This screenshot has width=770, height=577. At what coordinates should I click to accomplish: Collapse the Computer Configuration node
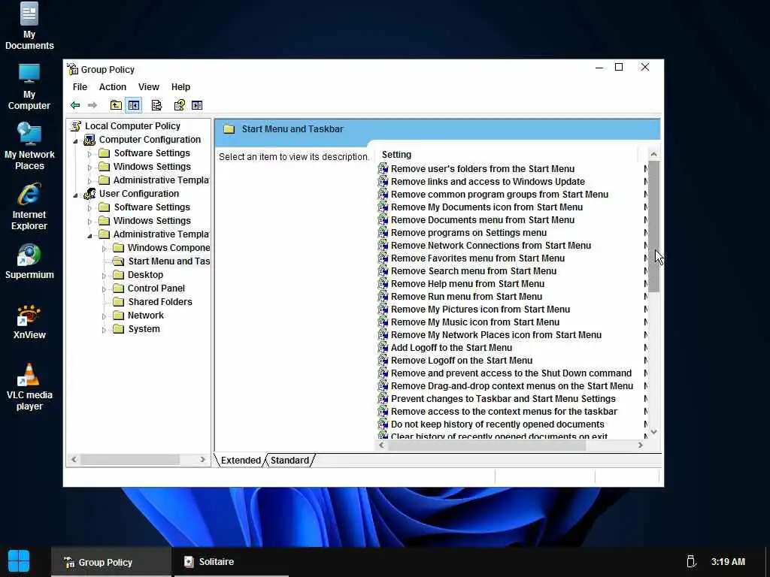pyautogui.click(x=76, y=141)
